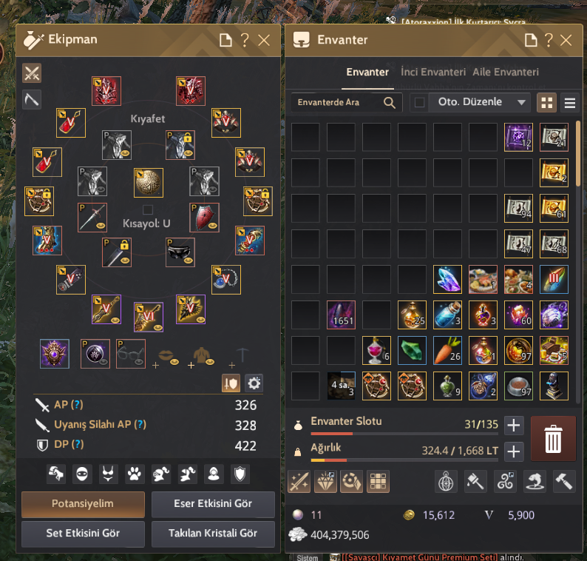587x561 pixels.
Task: Tick the checkbox beside Oto. Düzenle
Action: pos(419,102)
